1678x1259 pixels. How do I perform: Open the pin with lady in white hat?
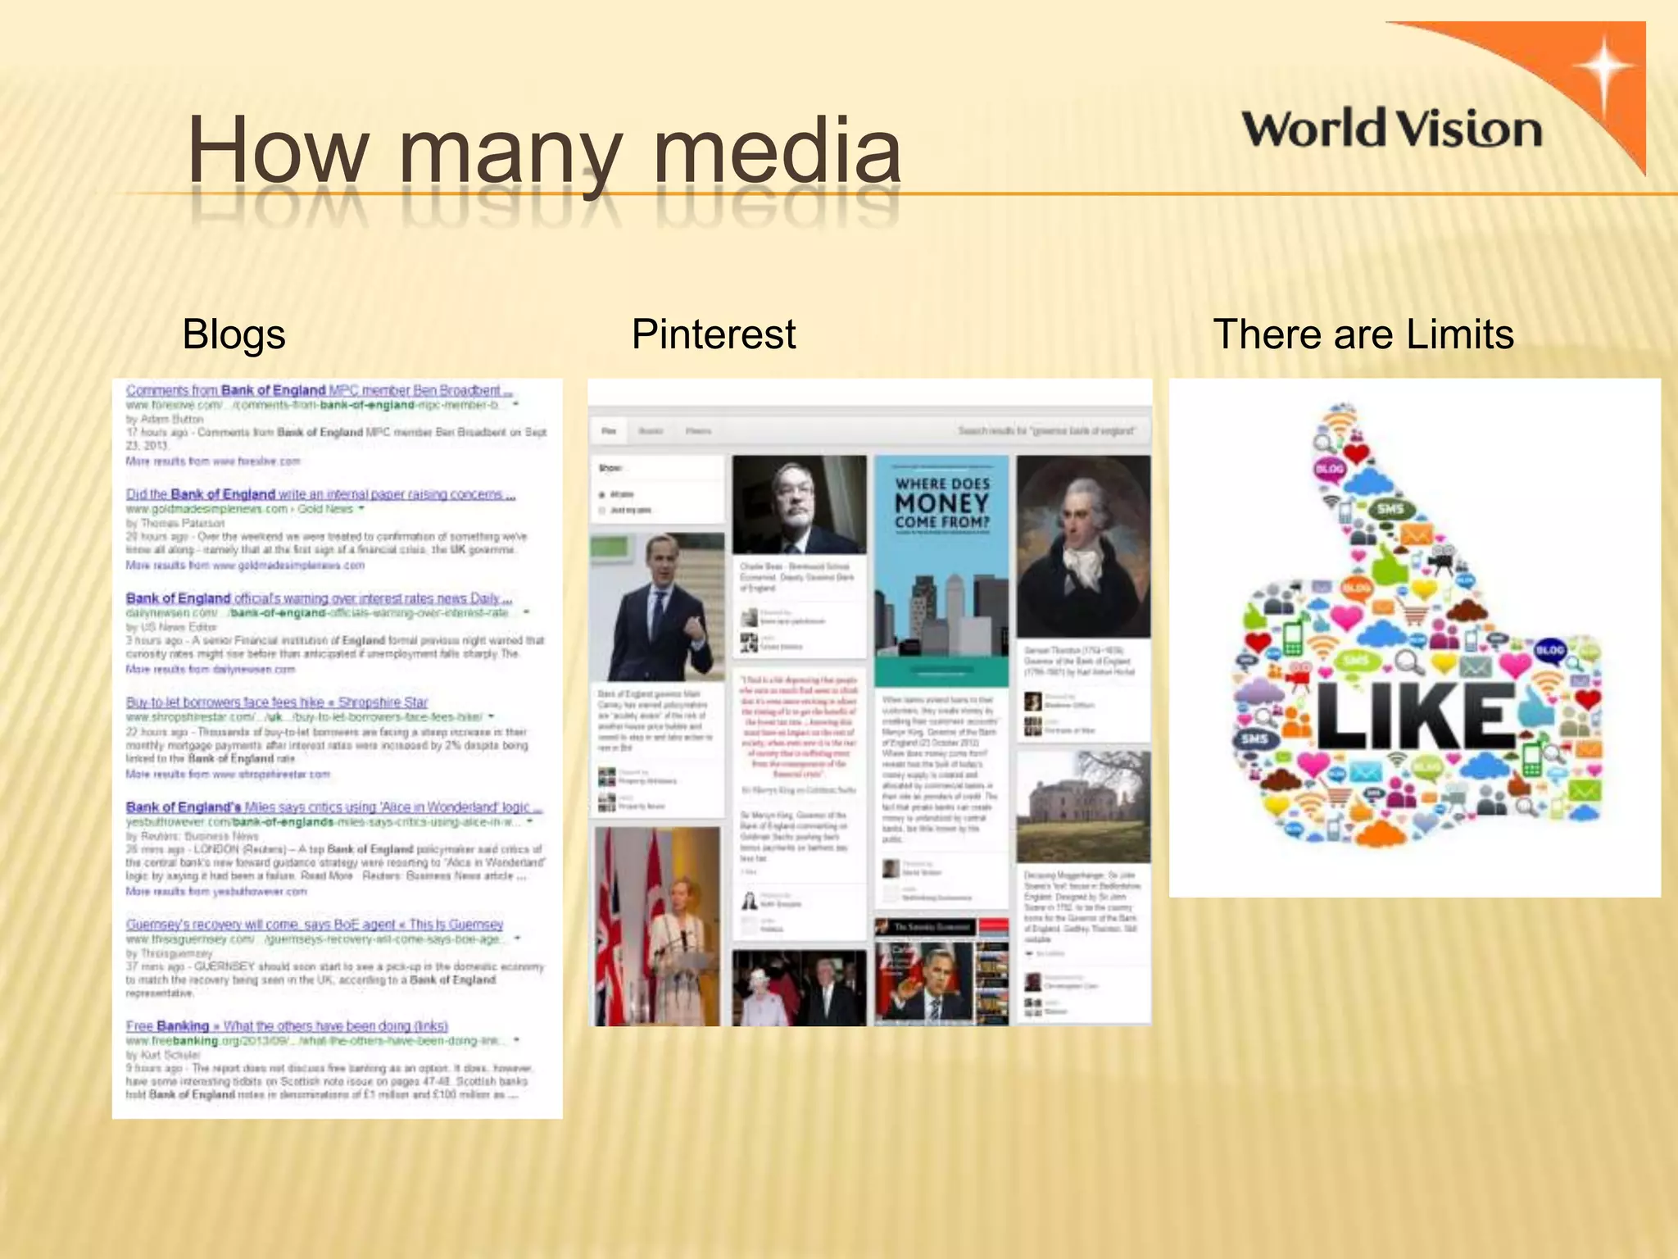click(x=799, y=989)
